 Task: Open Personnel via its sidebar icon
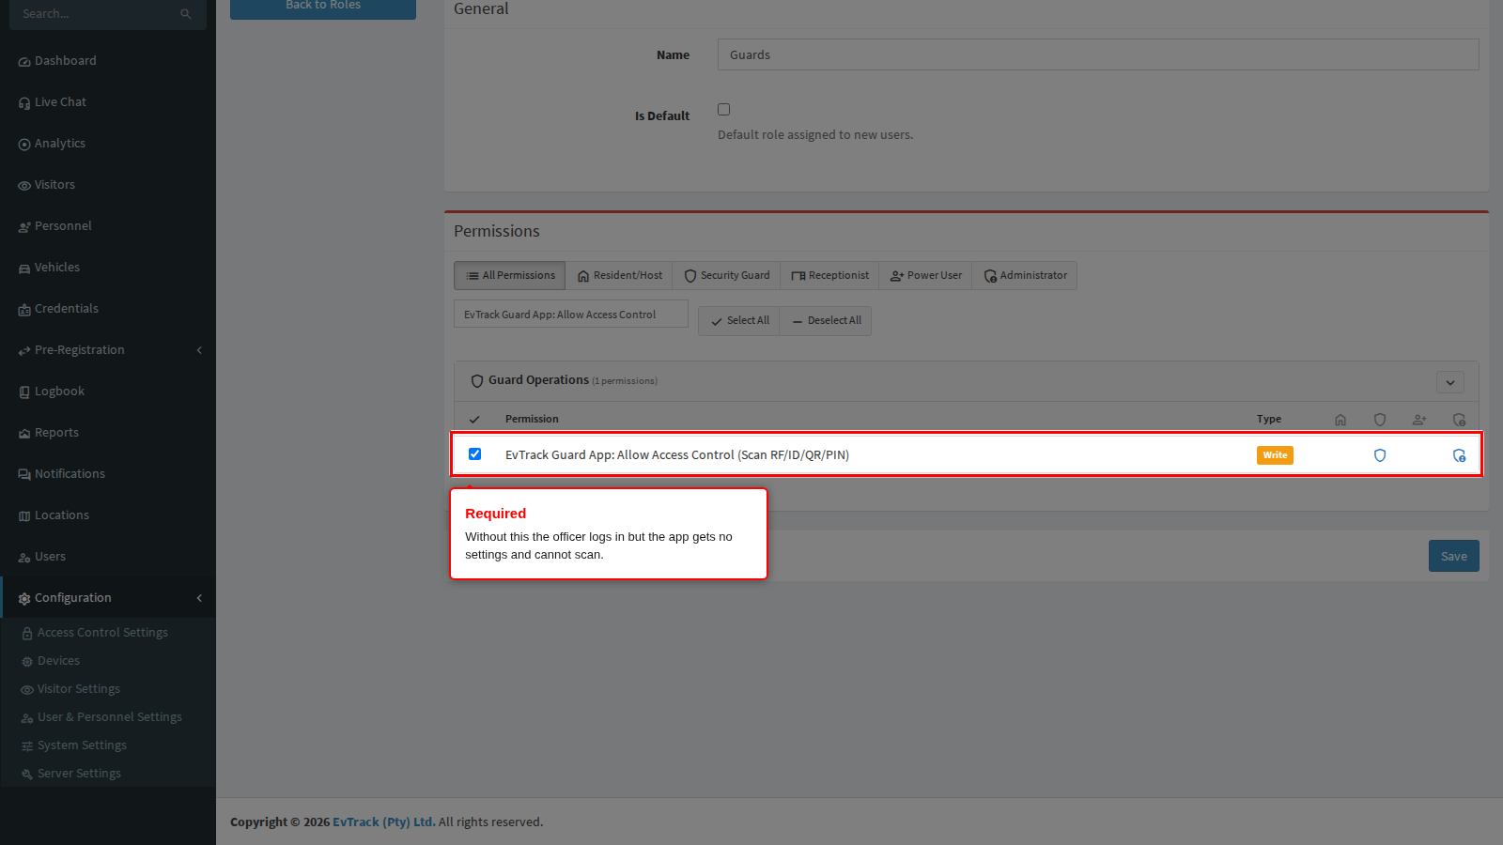24,227
